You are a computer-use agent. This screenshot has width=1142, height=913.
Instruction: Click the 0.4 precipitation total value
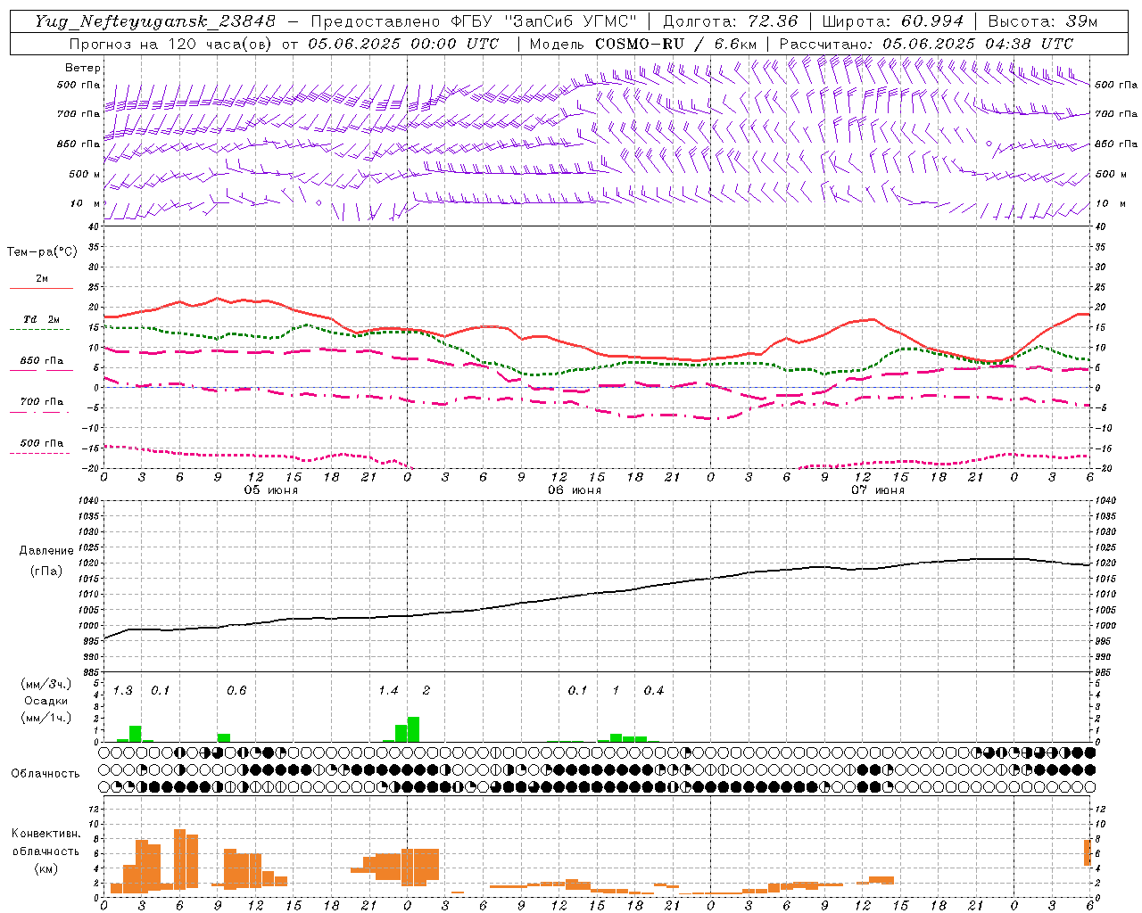pyautogui.click(x=654, y=691)
